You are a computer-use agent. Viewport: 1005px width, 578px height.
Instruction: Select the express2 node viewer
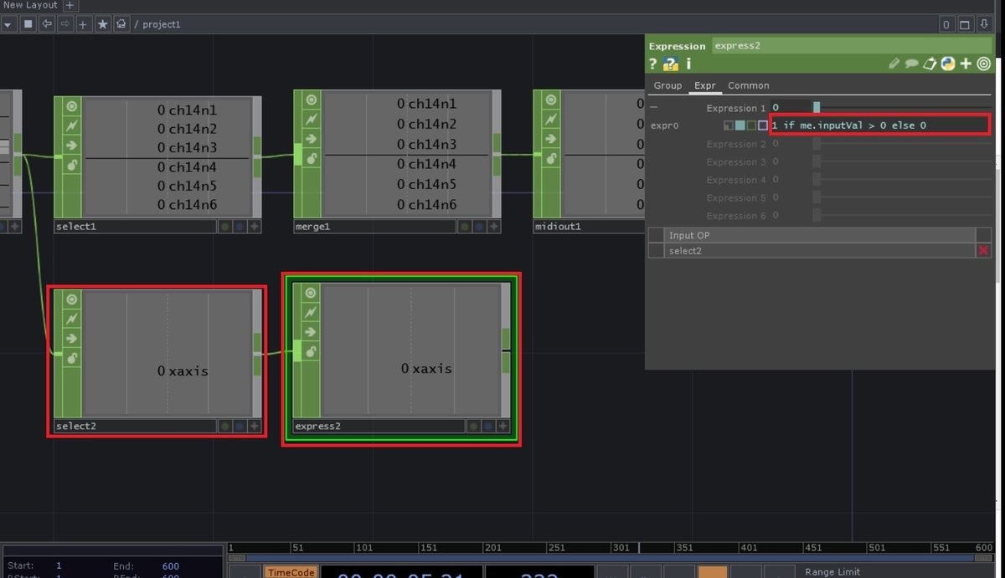coord(410,350)
